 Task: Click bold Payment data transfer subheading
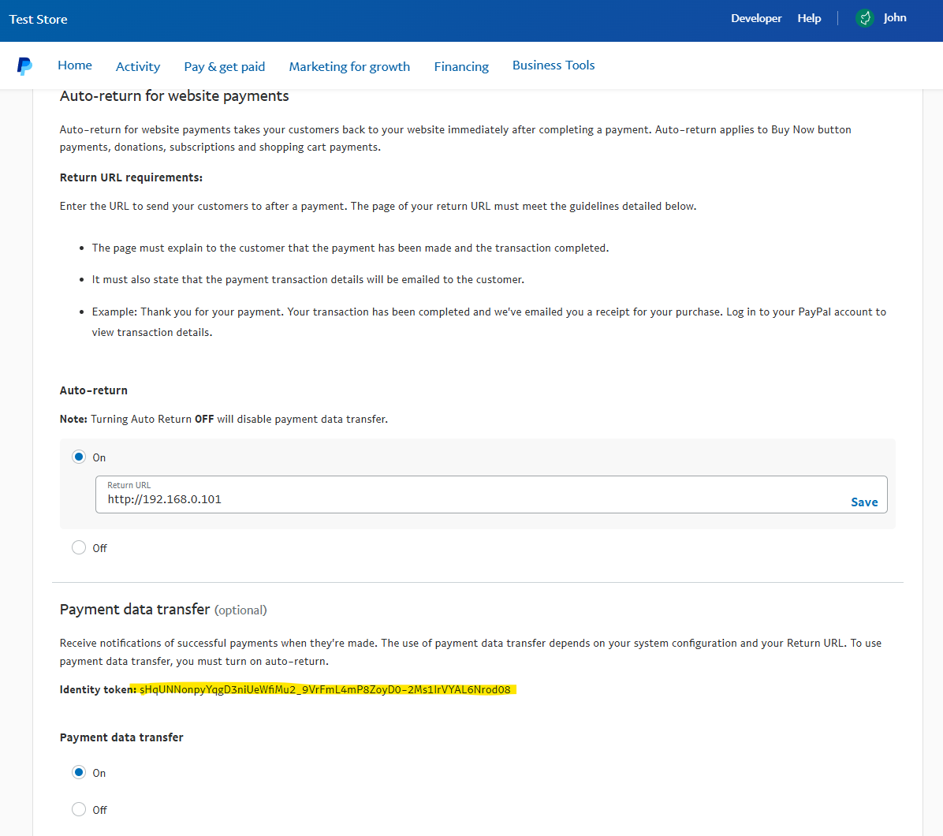(x=121, y=737)
